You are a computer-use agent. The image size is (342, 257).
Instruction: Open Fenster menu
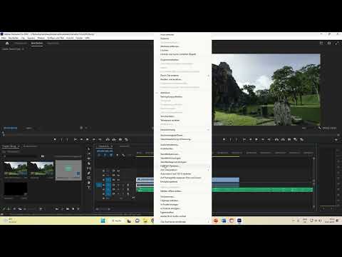[79, 38]
